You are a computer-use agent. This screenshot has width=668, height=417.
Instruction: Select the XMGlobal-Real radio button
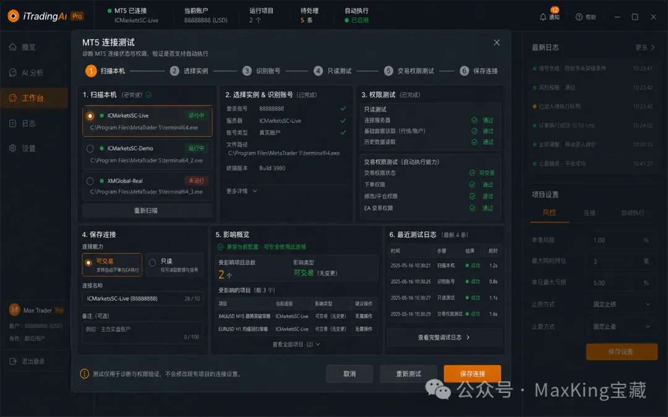[x=90, y=181]
